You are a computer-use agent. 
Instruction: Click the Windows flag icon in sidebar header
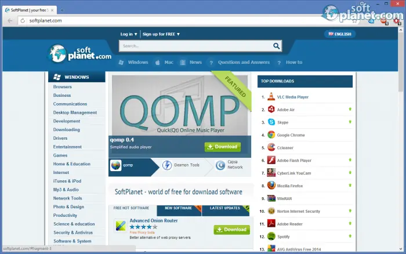(x=57, y=77)
